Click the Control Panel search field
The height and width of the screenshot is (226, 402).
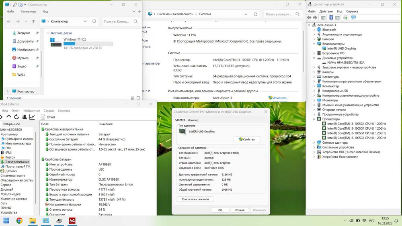click(x=283, y=14)
